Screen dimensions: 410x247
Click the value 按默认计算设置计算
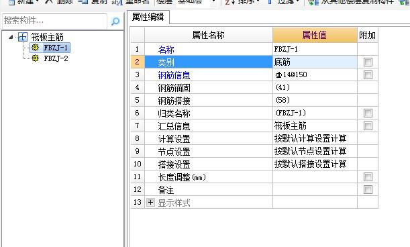click(x=315, y=138)
